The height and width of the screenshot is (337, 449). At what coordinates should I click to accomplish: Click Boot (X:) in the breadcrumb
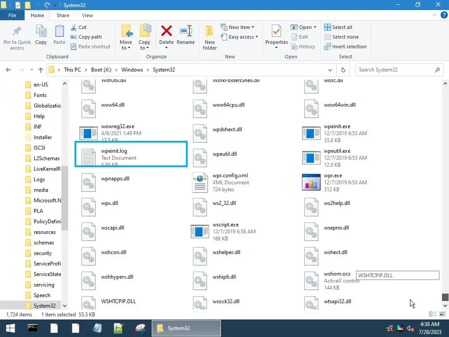pyautogui.click(x=101, y=70)
